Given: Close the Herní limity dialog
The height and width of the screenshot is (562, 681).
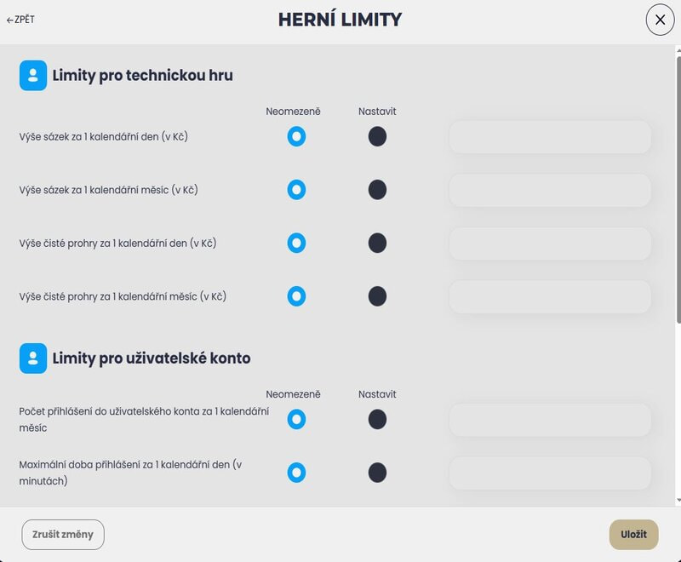Looking at the screenshot, I should (660, 20).
